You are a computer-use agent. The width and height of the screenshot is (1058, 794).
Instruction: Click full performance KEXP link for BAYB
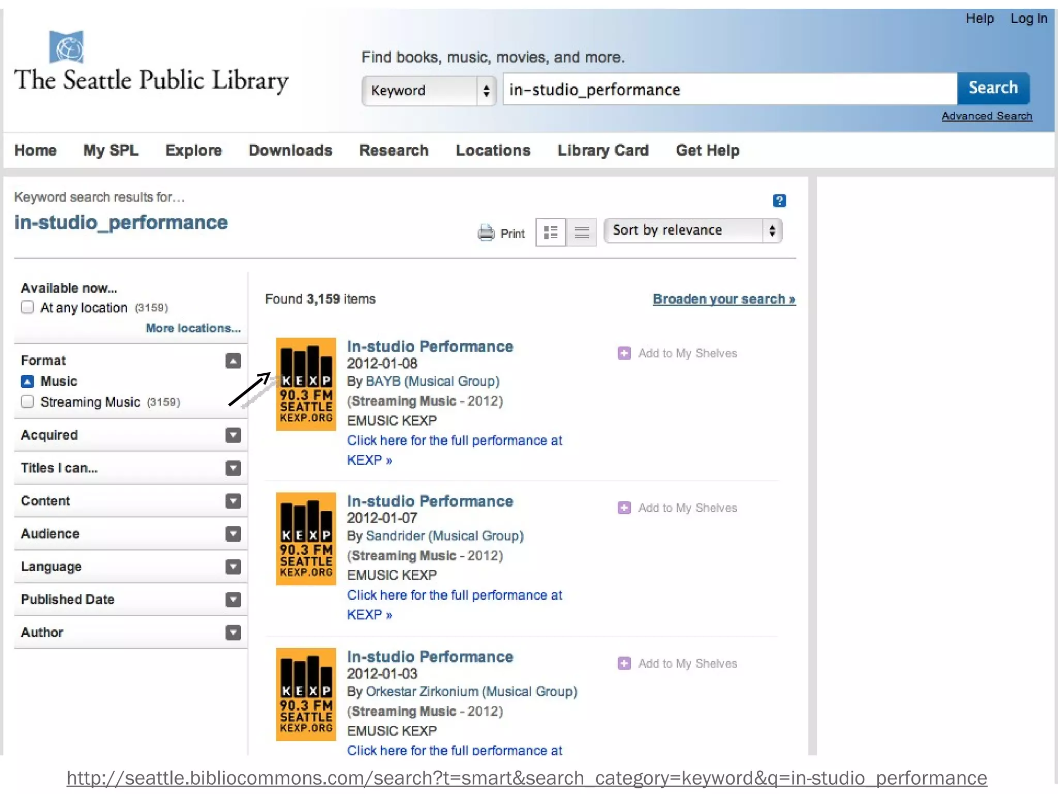(455, 450)
